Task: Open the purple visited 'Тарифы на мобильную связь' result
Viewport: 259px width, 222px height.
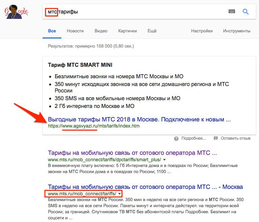Action: click(x=132, y=153)
